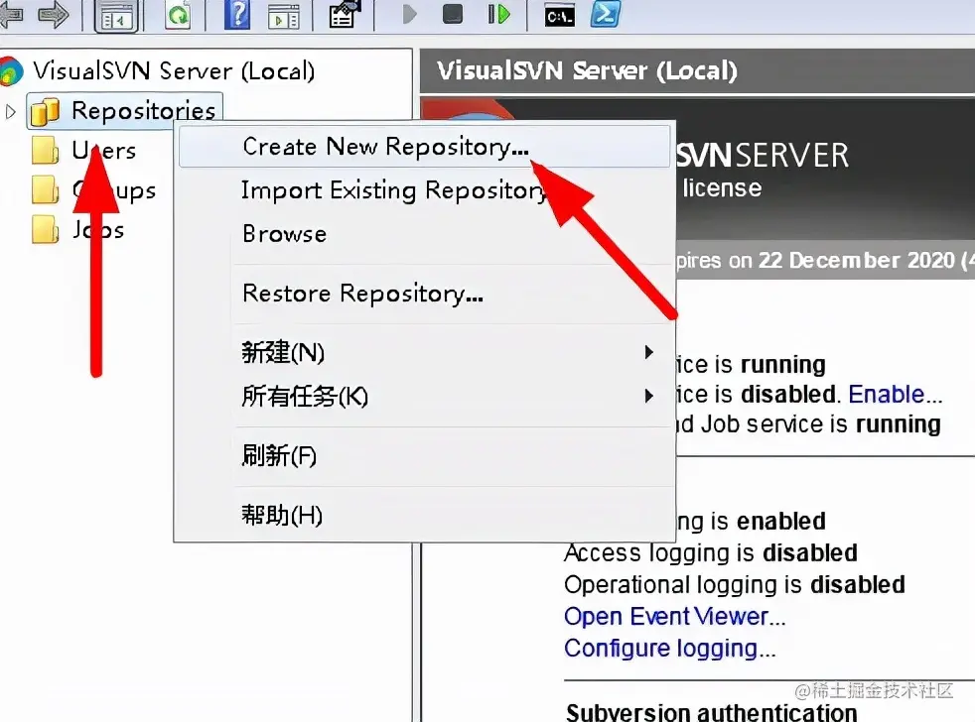This screenshot has width=975, height=722.
Task: Click the 刷新(F) refresh menu item
Action: (x=425, y=456)
